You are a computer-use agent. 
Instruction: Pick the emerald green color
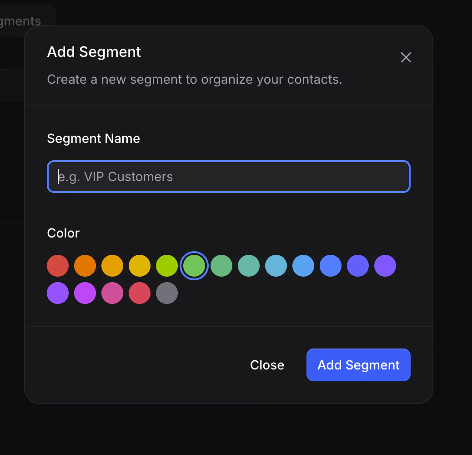pyautogui.click(x=221, y=266)
